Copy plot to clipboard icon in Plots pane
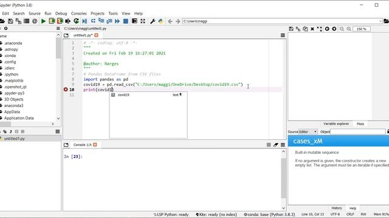Viewport: 389px width, 218px height. (x=305, y=29)
